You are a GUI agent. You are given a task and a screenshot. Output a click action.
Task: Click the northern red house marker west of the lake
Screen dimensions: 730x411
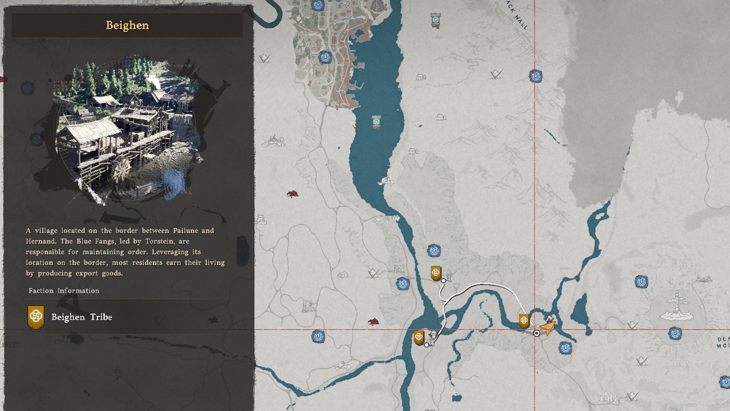pos(292,194)
